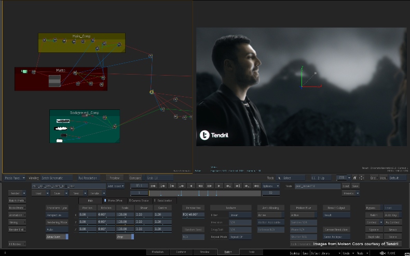Switch to the MediaHub tab
The height and width of the screenshot is (256, 410).
click(x=158, y=252)
